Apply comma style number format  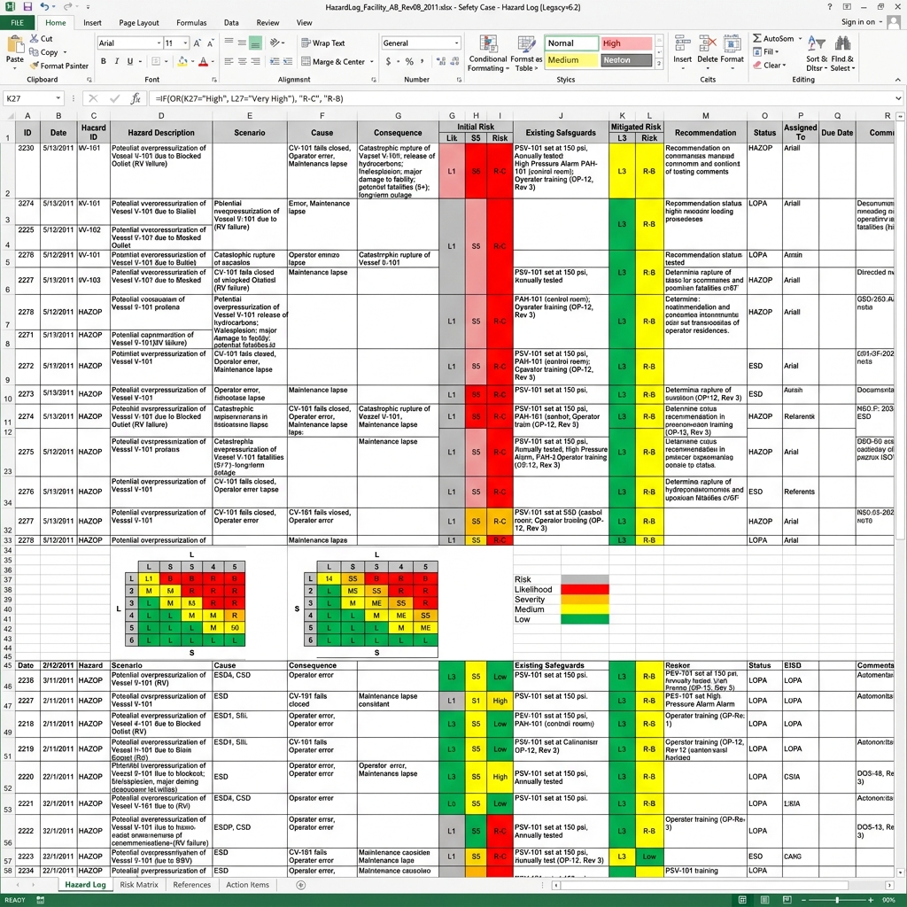tap(422, 61)
